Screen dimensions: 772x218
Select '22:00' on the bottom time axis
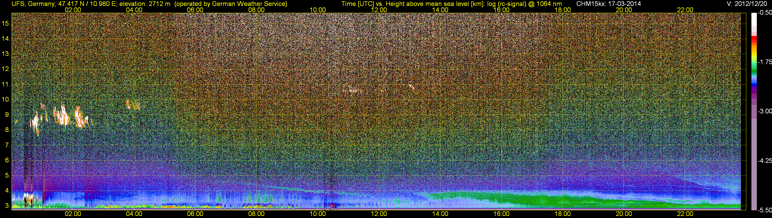click(x=685, y=214)
